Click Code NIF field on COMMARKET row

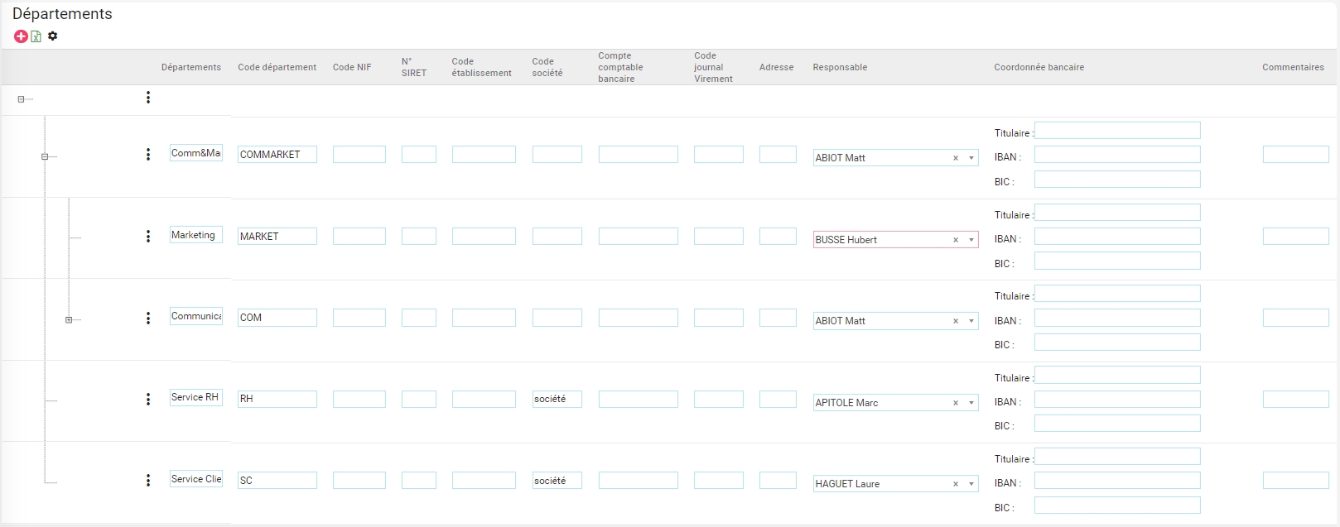click(359, 155)
